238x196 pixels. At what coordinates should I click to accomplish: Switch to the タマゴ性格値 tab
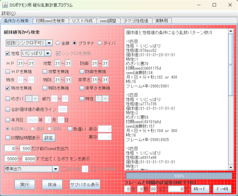(136, 21)
